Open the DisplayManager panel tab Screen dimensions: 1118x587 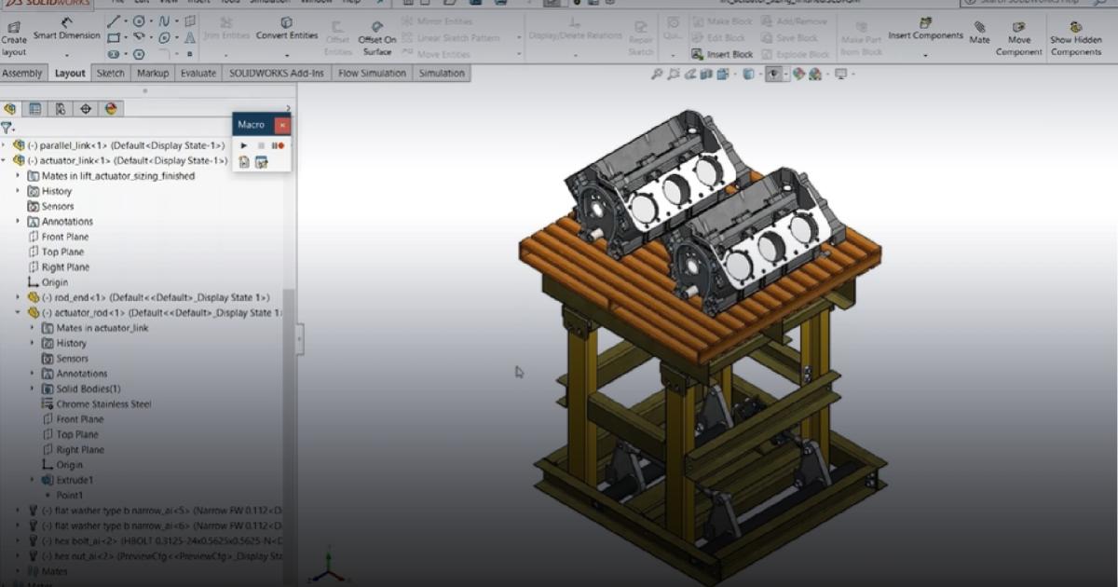point(111,109)
